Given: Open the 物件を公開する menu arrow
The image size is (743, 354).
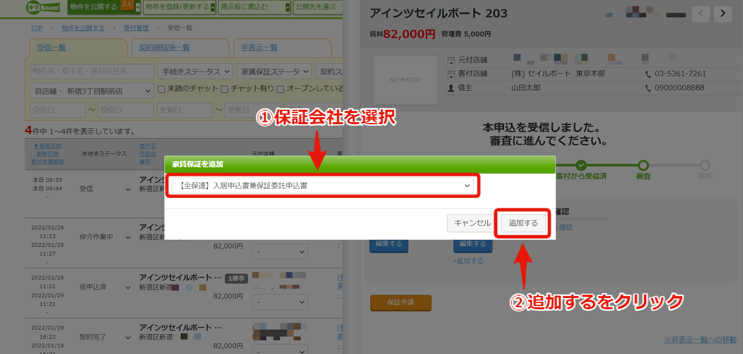Looking at the screenshot, I should (138, 7).
